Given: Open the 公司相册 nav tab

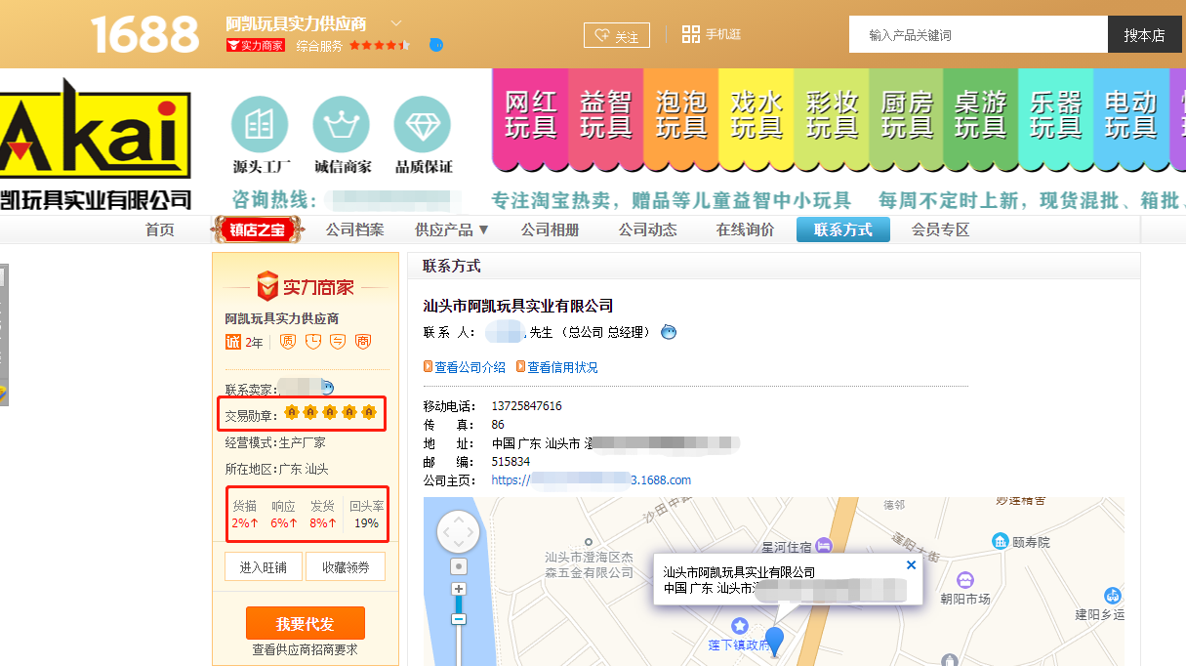Looking at the screenshot, I should (550, 229).
